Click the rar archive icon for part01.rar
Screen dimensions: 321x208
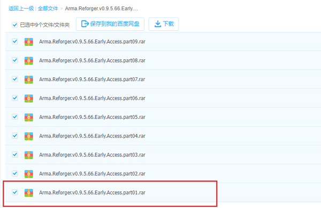[x=29, y=193]
